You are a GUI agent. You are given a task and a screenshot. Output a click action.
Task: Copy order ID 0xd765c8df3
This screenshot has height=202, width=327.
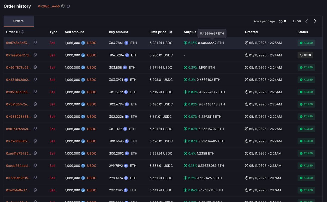(x=35, y=43)
